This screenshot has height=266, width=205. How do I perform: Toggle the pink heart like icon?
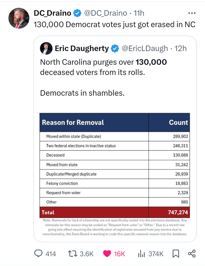(x=107, y=254)
